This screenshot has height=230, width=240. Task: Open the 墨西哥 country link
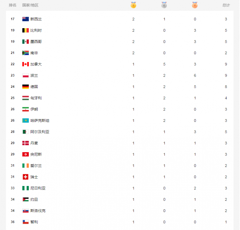[x=36, y=42]
